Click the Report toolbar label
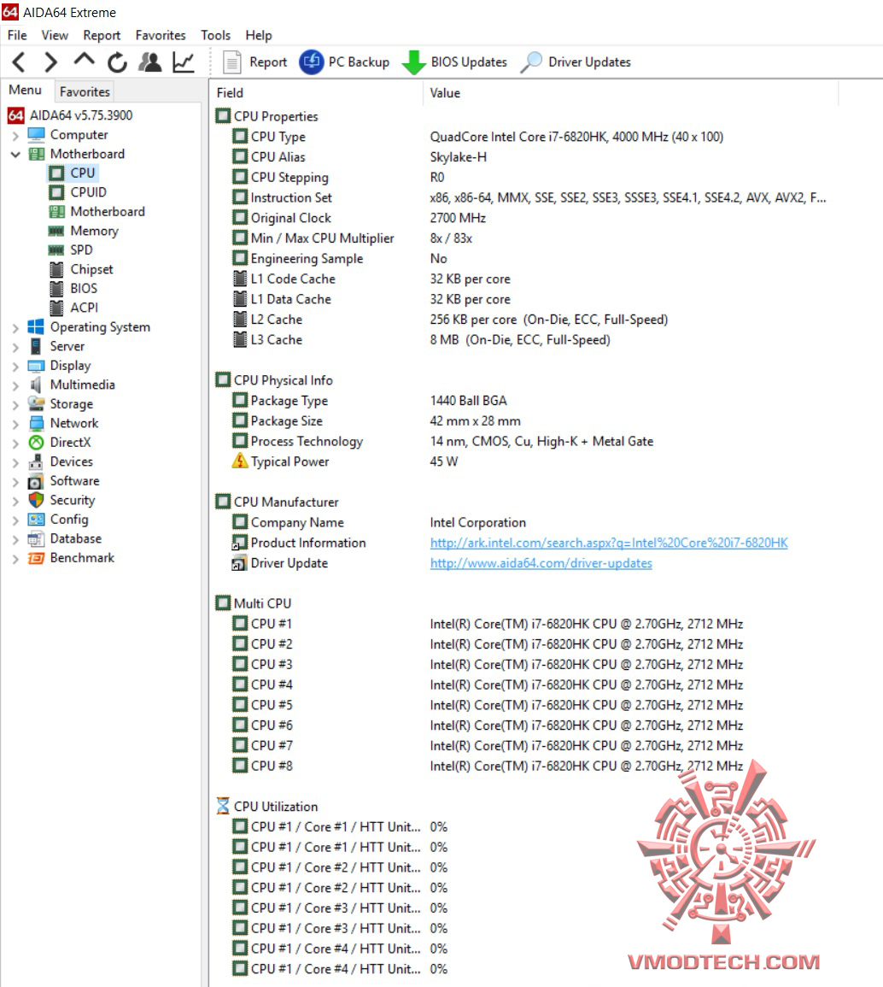 click(x=268, y=62)
